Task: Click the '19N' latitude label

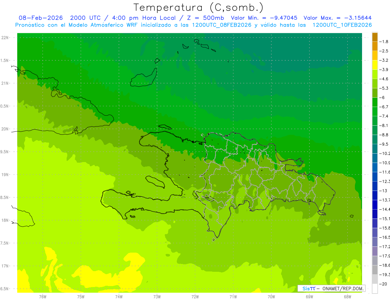Action: (x=6, y=175)
